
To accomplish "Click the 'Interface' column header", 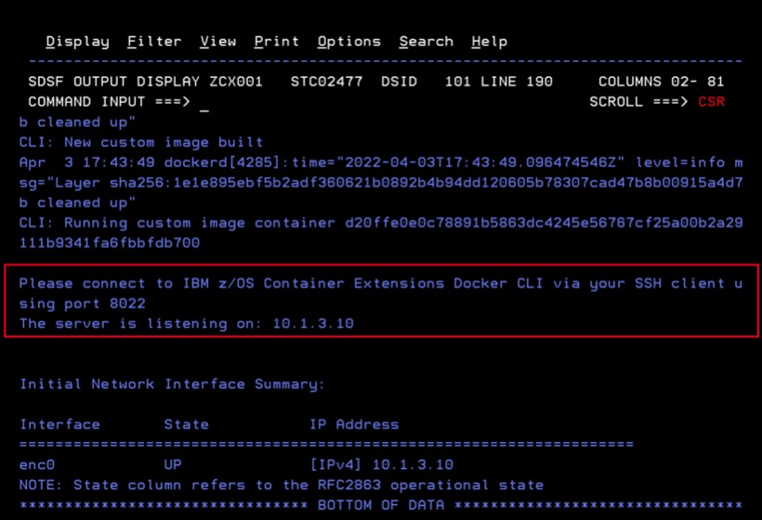I will click(x=59, y=425).
